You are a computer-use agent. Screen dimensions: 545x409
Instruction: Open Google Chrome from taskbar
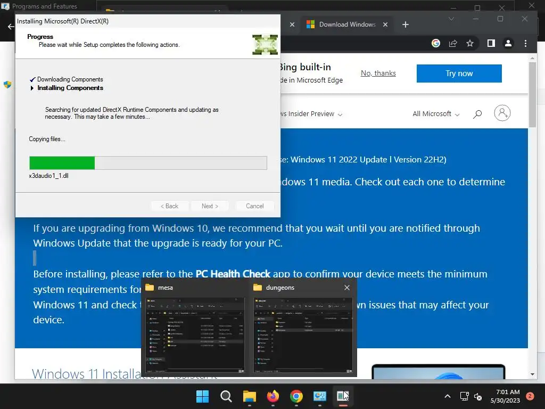tap(296, 396)
